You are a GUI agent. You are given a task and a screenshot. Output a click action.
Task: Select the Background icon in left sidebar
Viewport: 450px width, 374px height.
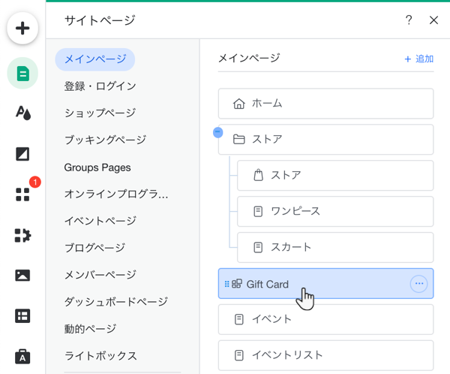coord(22,154)
